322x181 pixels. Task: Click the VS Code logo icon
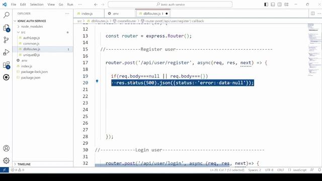click(x=5, y=5)
